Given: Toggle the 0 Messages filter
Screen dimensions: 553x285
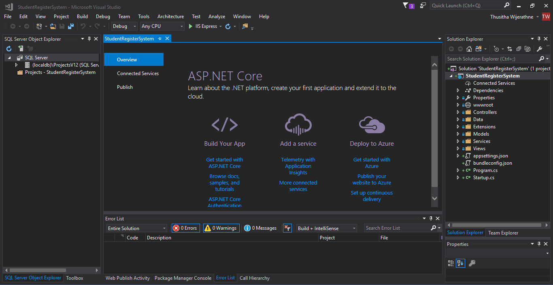Looking at the screenshot, I should (x=261, y=228).
